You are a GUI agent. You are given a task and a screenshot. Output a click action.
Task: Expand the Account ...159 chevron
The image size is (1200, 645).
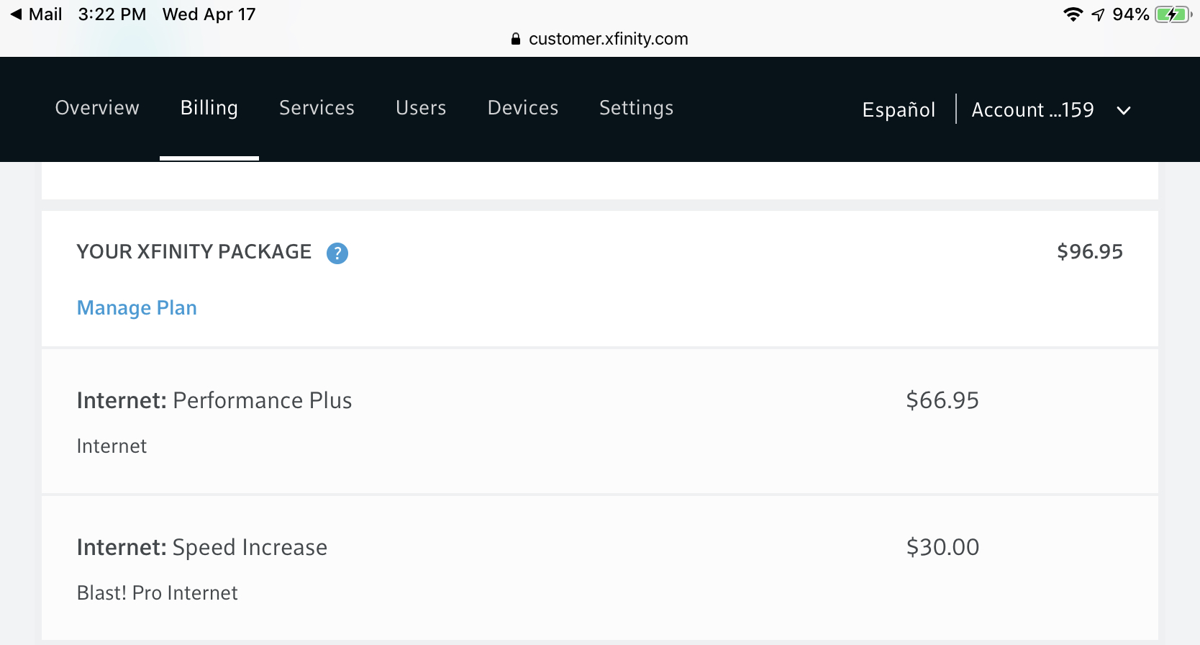pos(1124,110)
